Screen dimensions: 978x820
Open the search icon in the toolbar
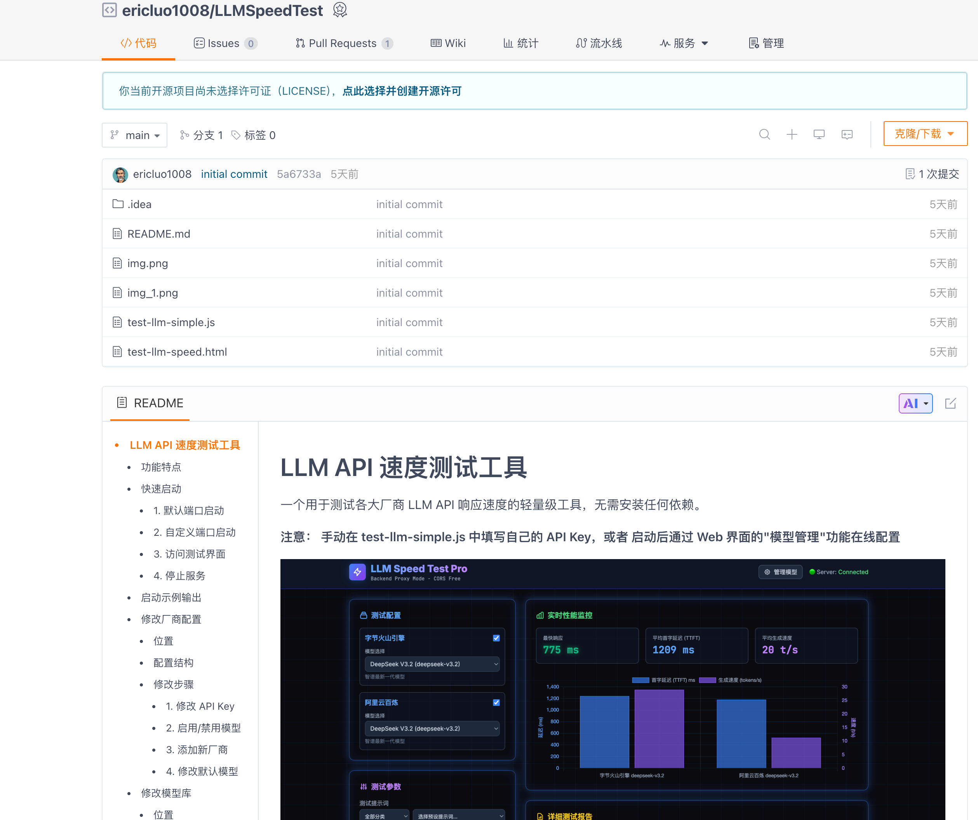[x=764, y=135]
